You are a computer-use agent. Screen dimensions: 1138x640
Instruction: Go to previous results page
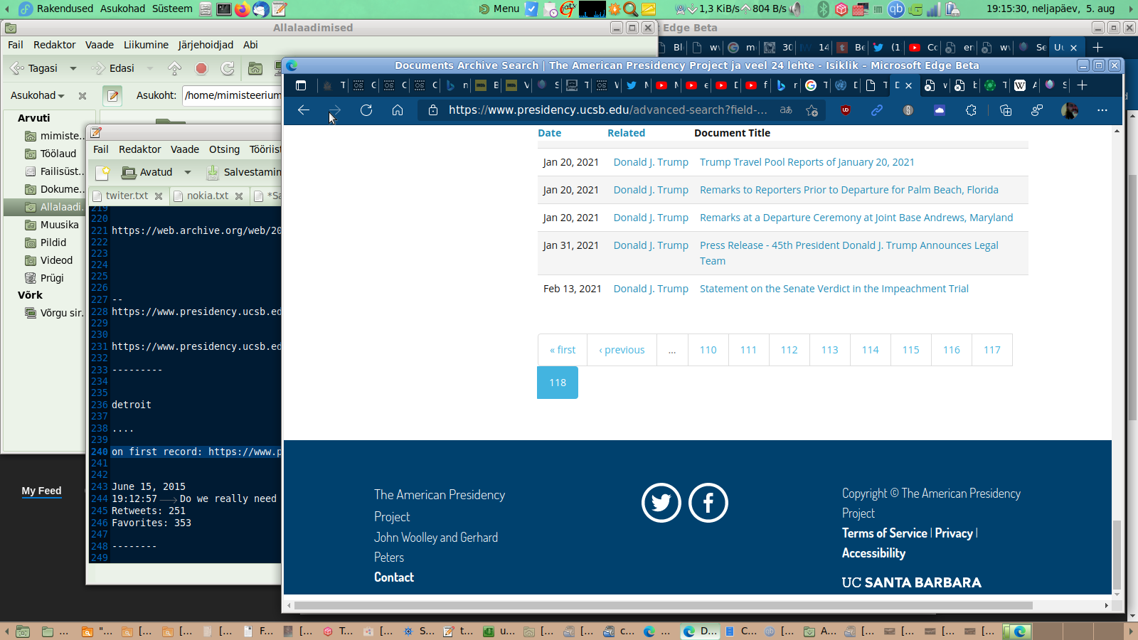[x=622, y=350]
